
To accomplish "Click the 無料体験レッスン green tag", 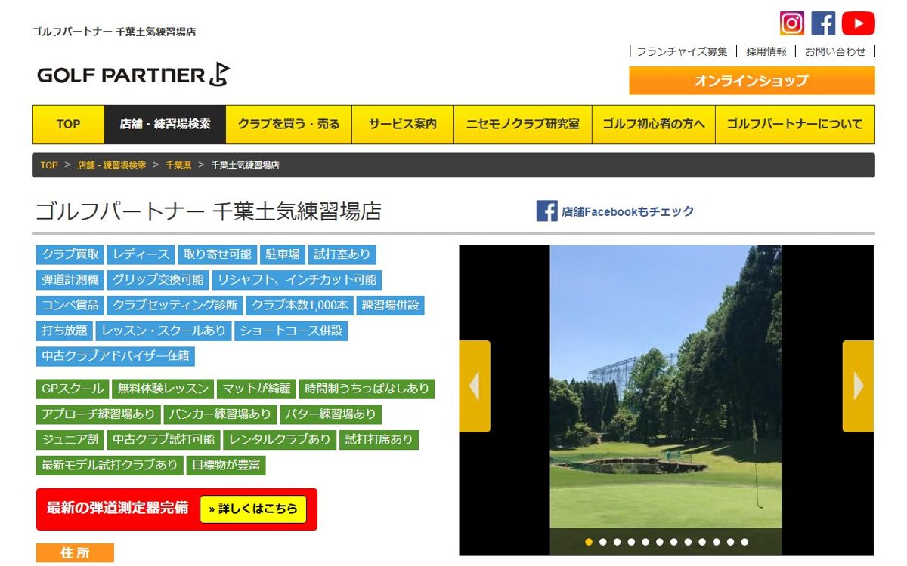I will pyautogui.click(x=163, y=389).
